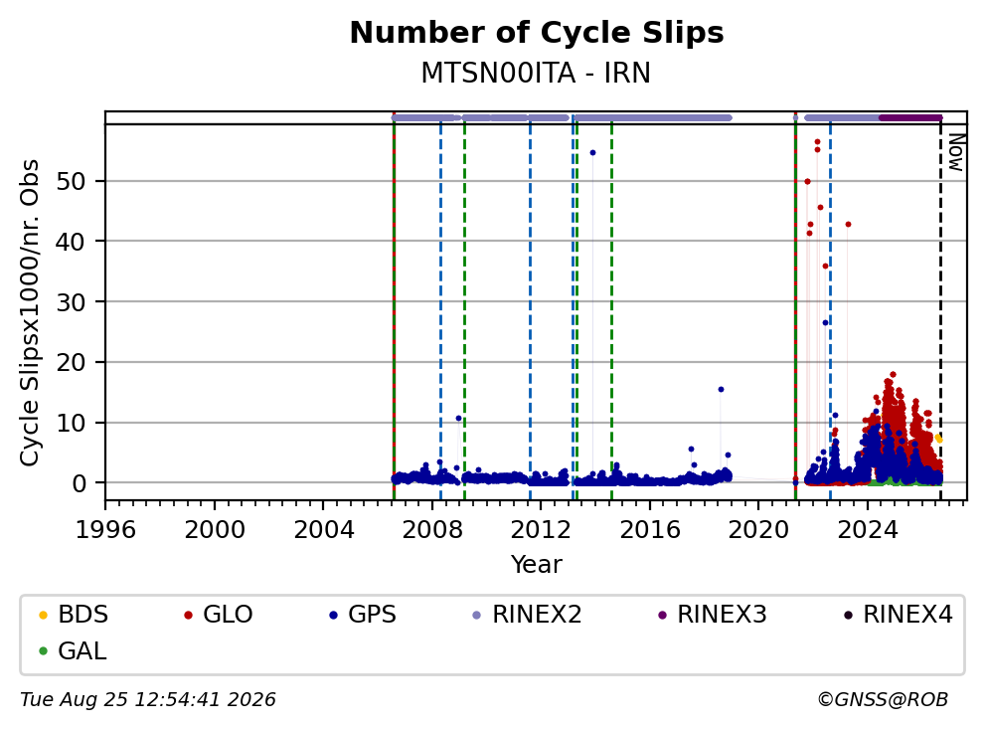Screen dimensions: 986x730
Task: Click the RINEX2 lavender legend marker
Action: click(x=477, y=615)
